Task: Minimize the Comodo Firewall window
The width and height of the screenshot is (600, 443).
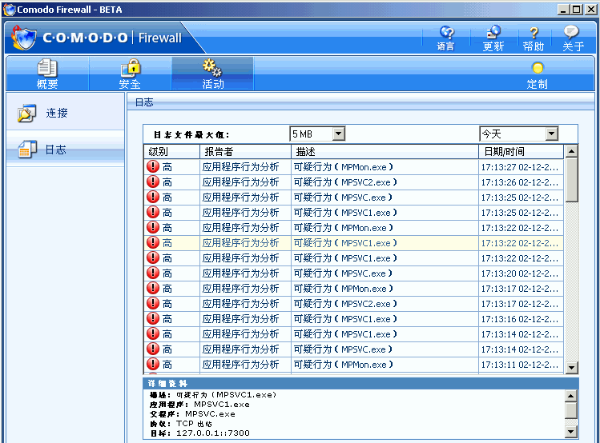Action: click(x=562, y=10)
